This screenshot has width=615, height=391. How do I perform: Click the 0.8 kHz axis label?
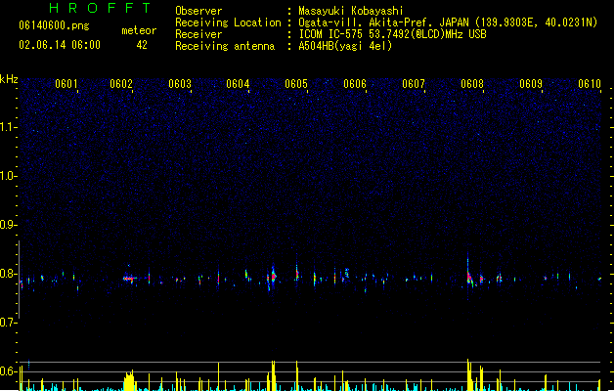(8, 274)
